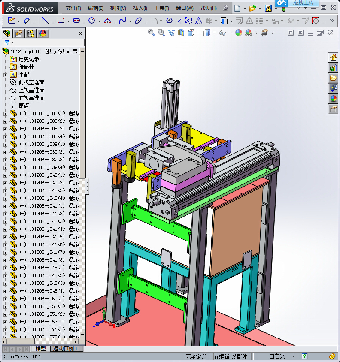Switch to the DisplayManager tab
340x362 pixels.
pyautogui.click(x=43, y=33)
